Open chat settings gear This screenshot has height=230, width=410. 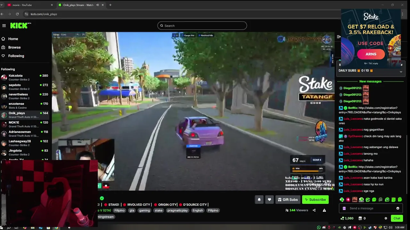click(x=386, y=218)
